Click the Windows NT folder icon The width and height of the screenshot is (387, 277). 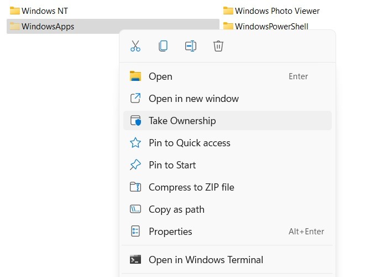15,11
